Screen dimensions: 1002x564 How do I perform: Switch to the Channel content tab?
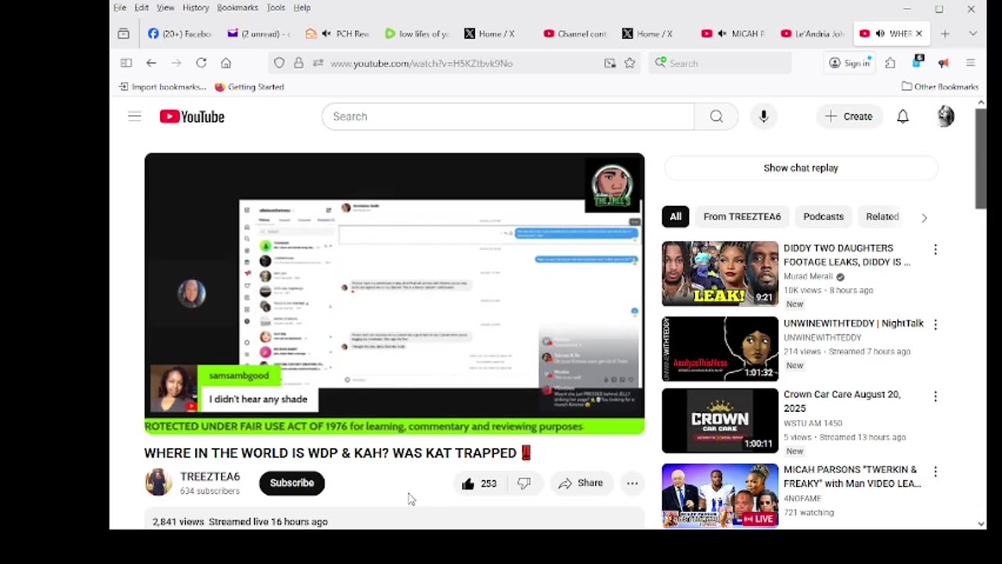click(575, 34)
